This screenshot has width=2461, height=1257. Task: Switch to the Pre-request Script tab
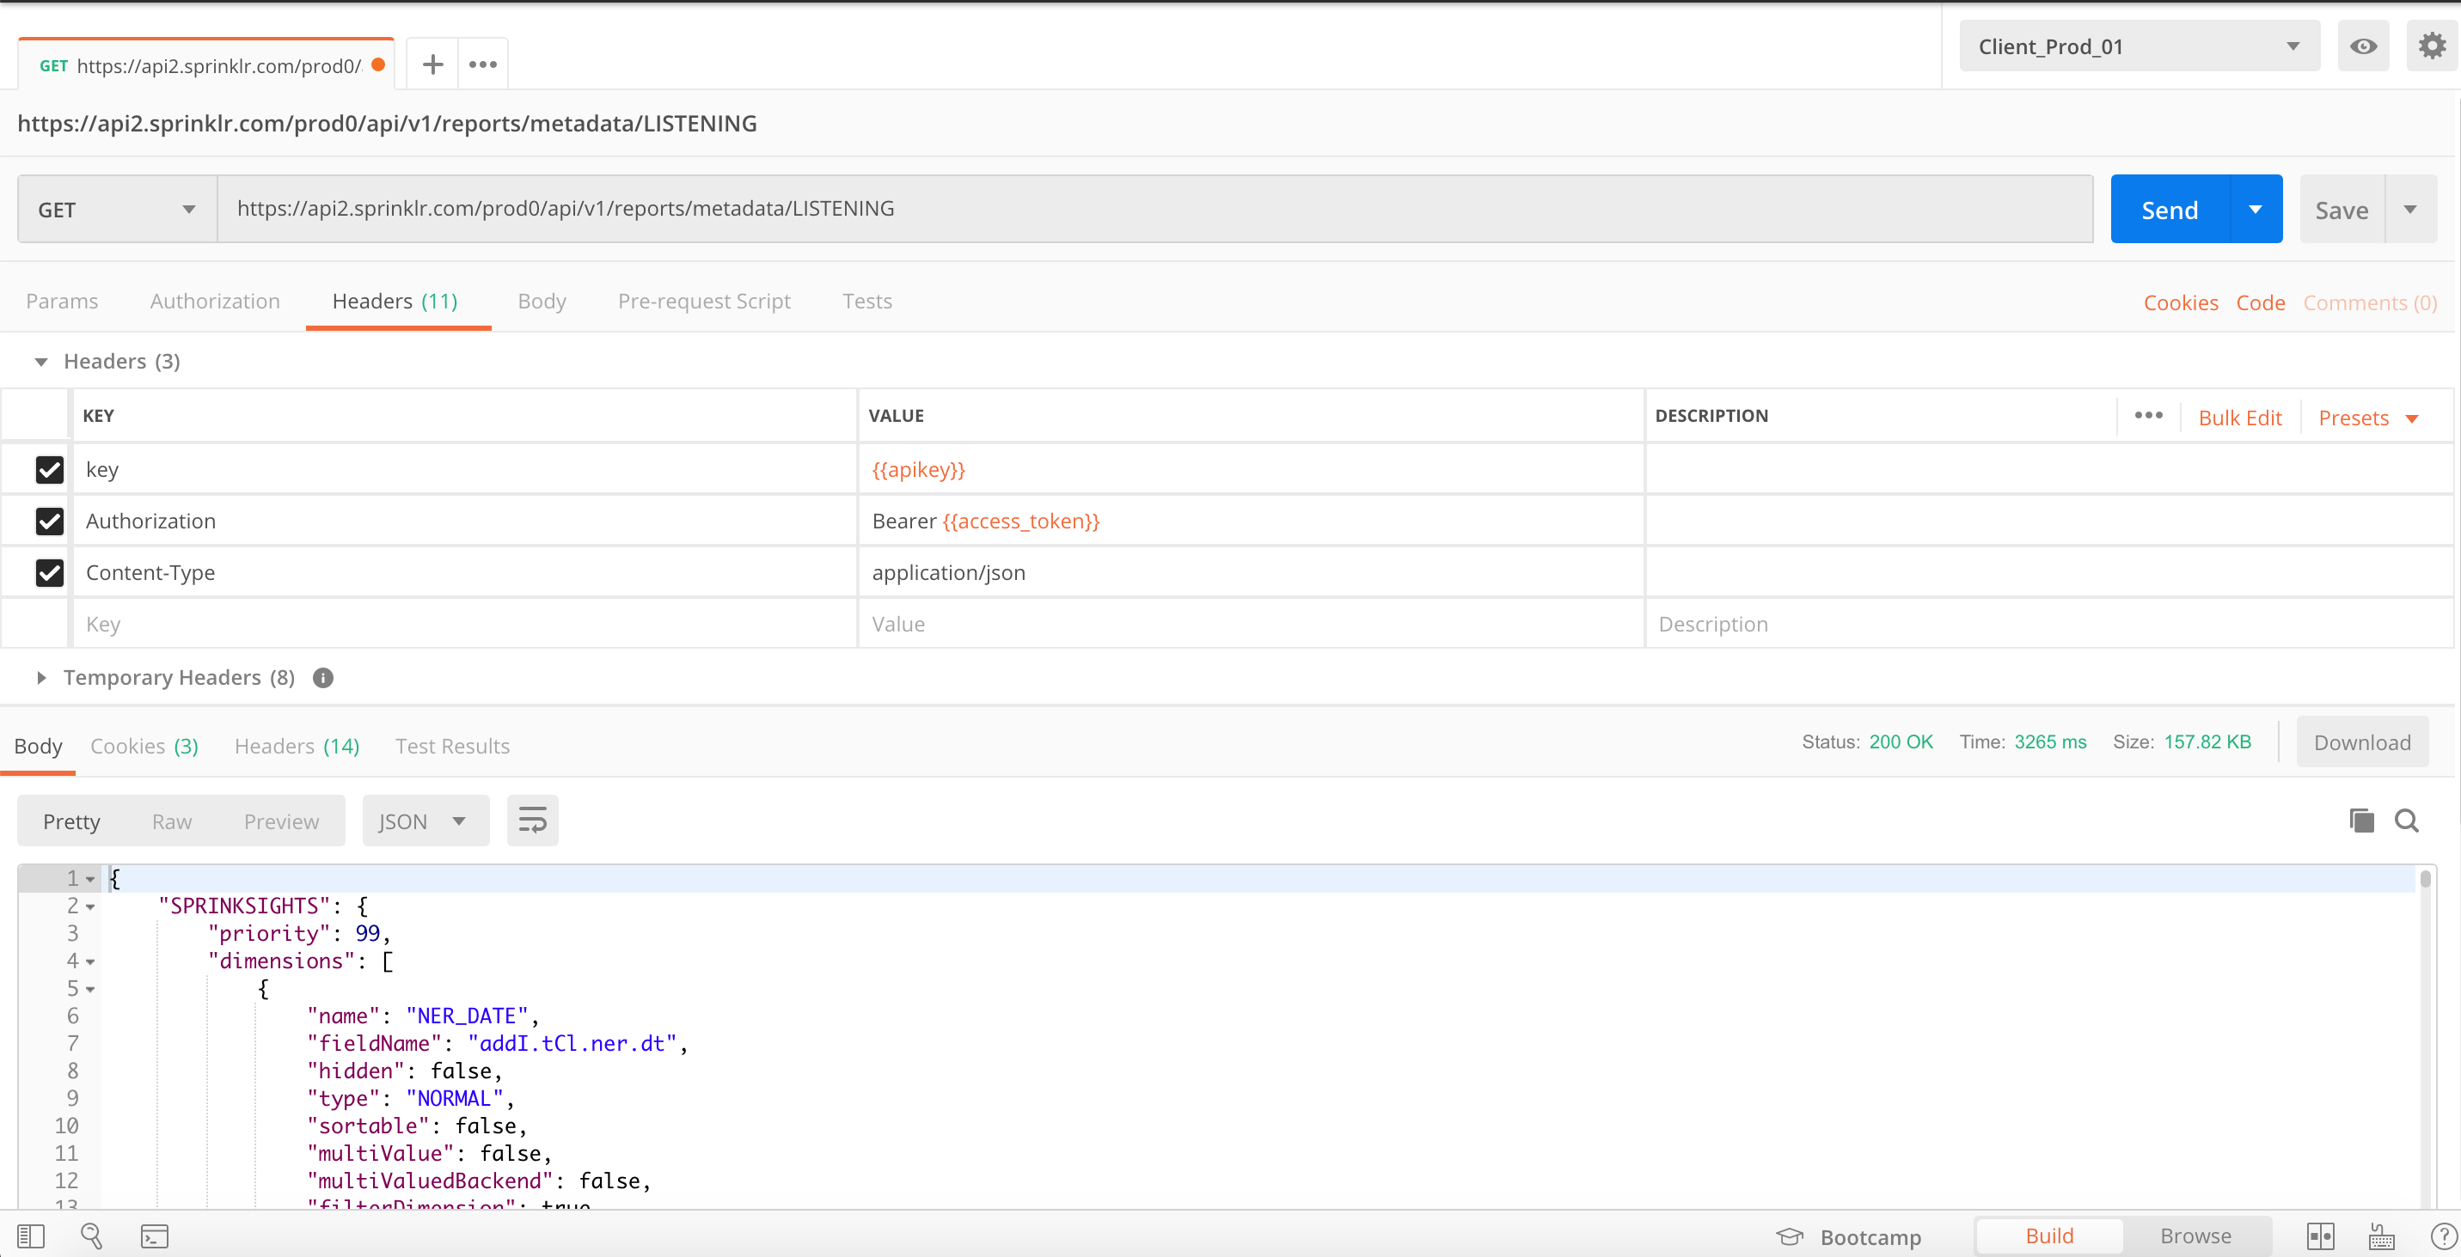(704, 301)
